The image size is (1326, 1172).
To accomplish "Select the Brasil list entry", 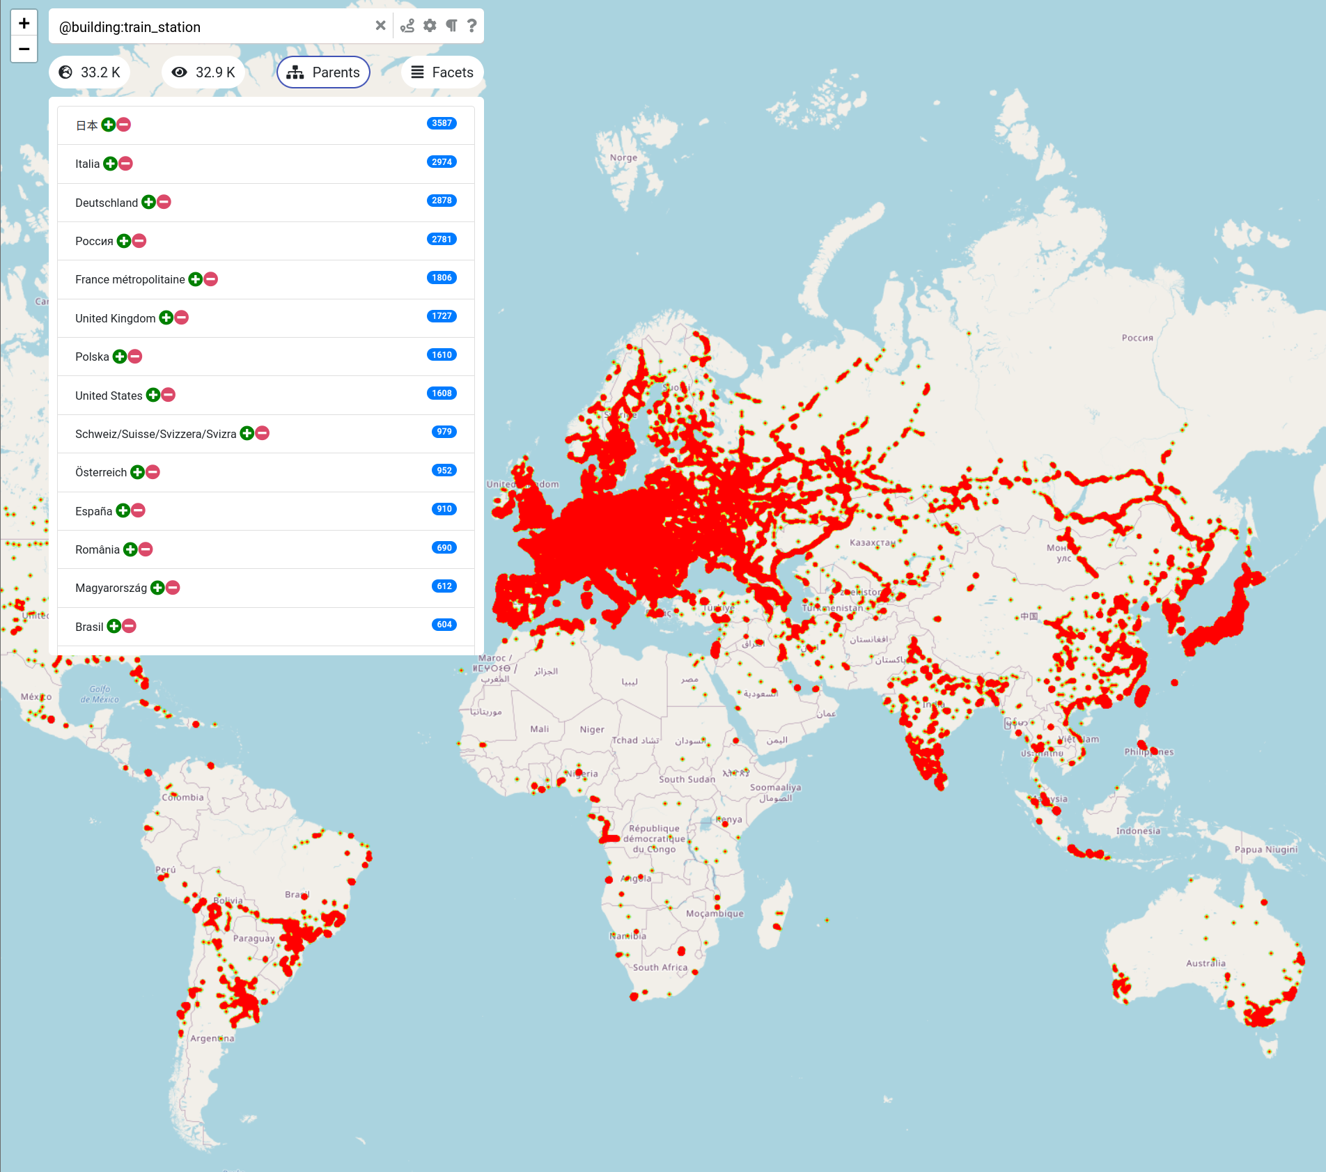I will coord(89,627).
